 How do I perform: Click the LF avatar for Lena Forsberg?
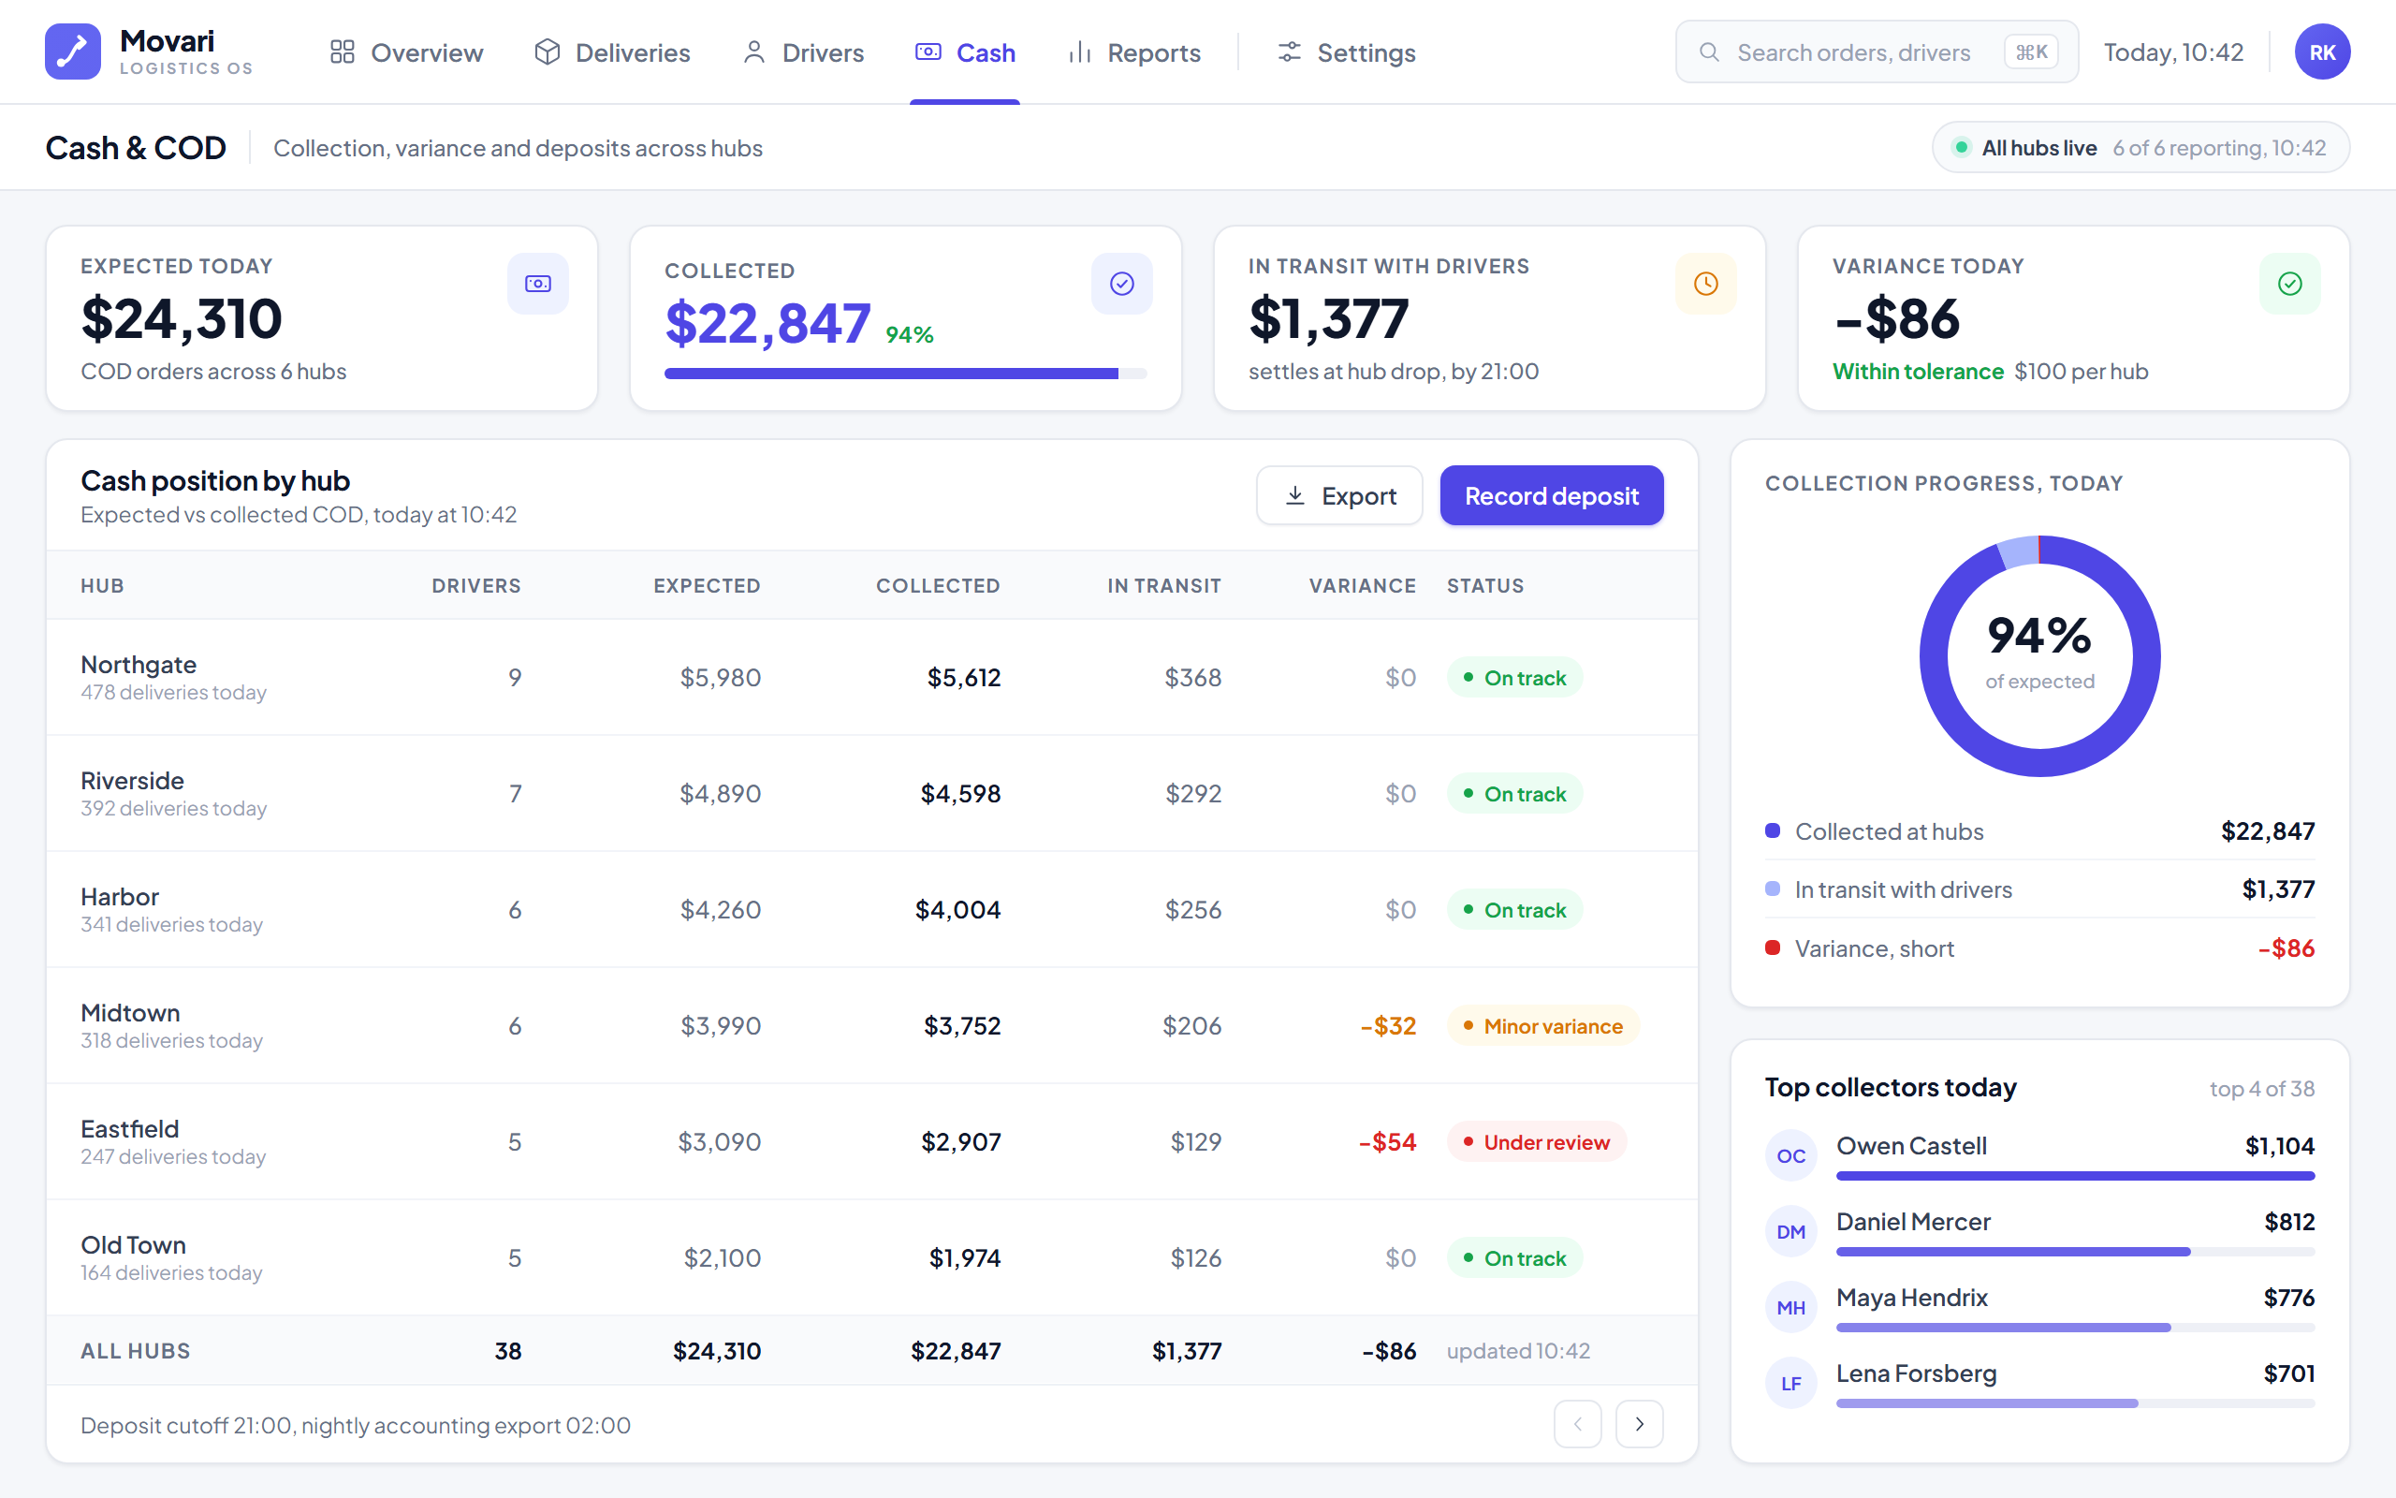click(x=1790, y=1383)
